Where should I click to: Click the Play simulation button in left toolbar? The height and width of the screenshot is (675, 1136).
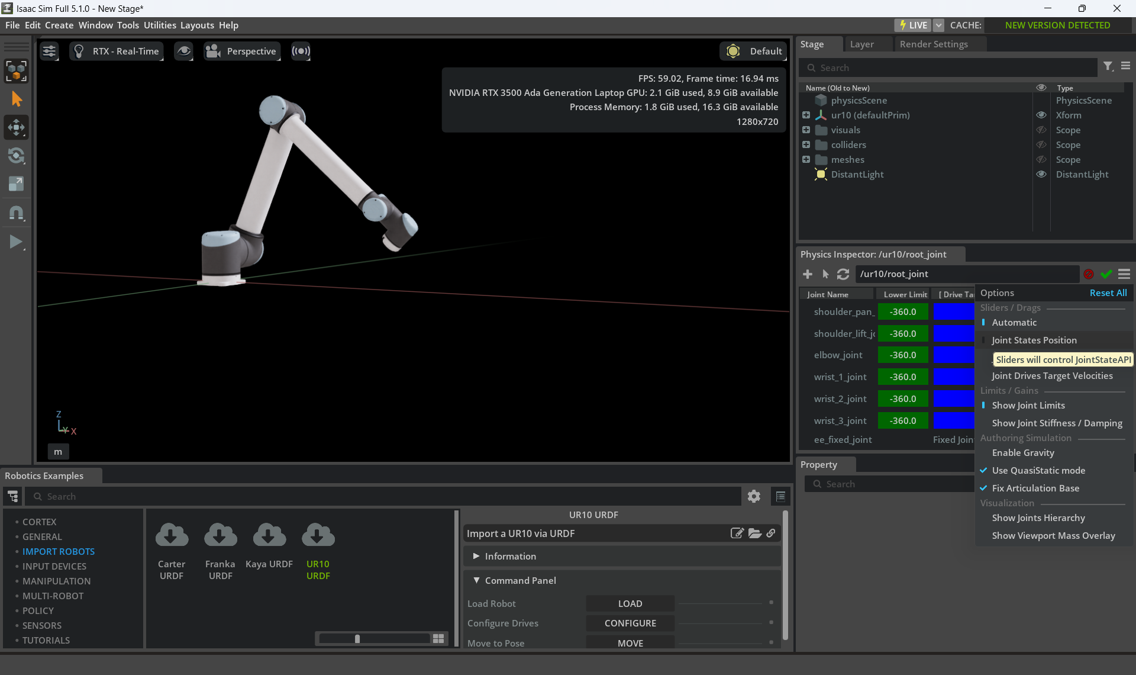click(x=16, y=242)
